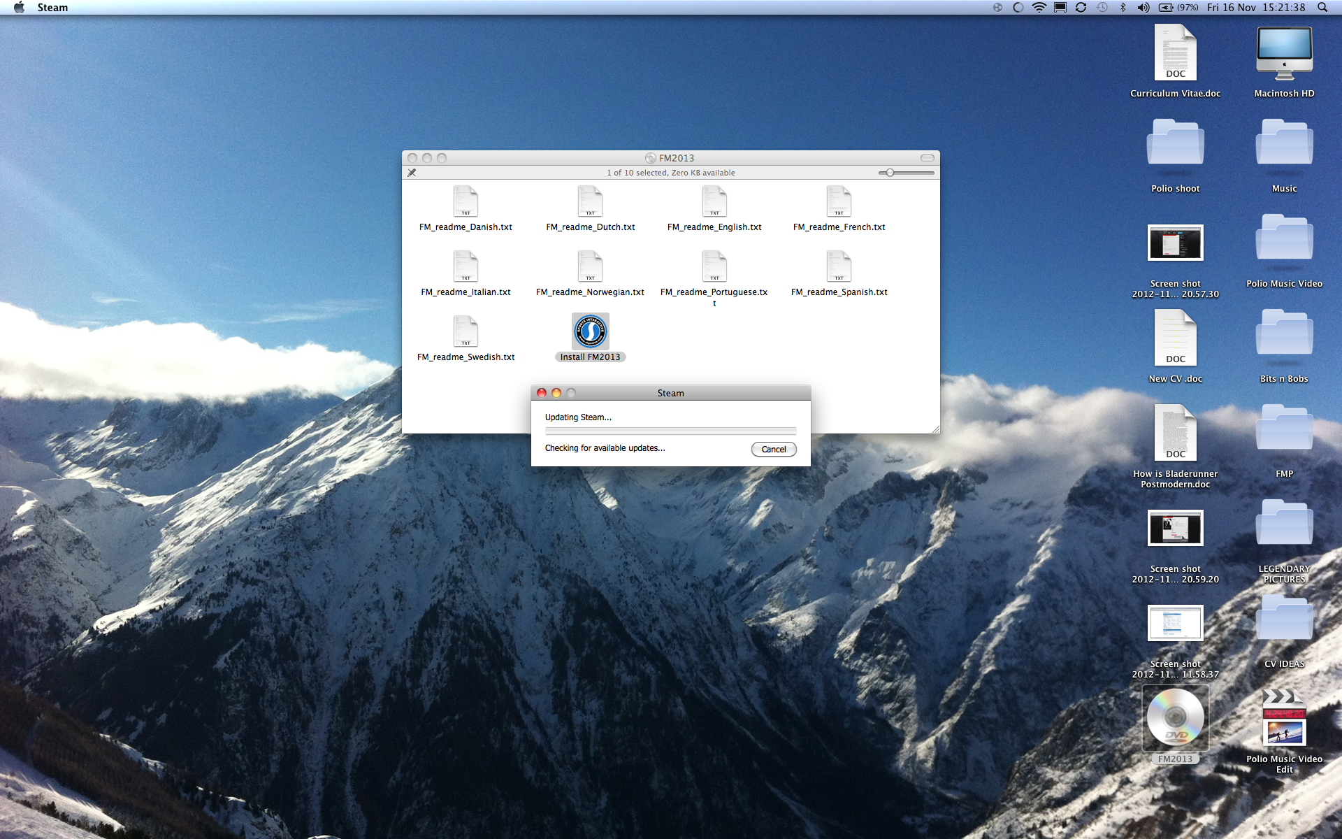Select the Install FM2013 installer icon

[x=591, y=331]
